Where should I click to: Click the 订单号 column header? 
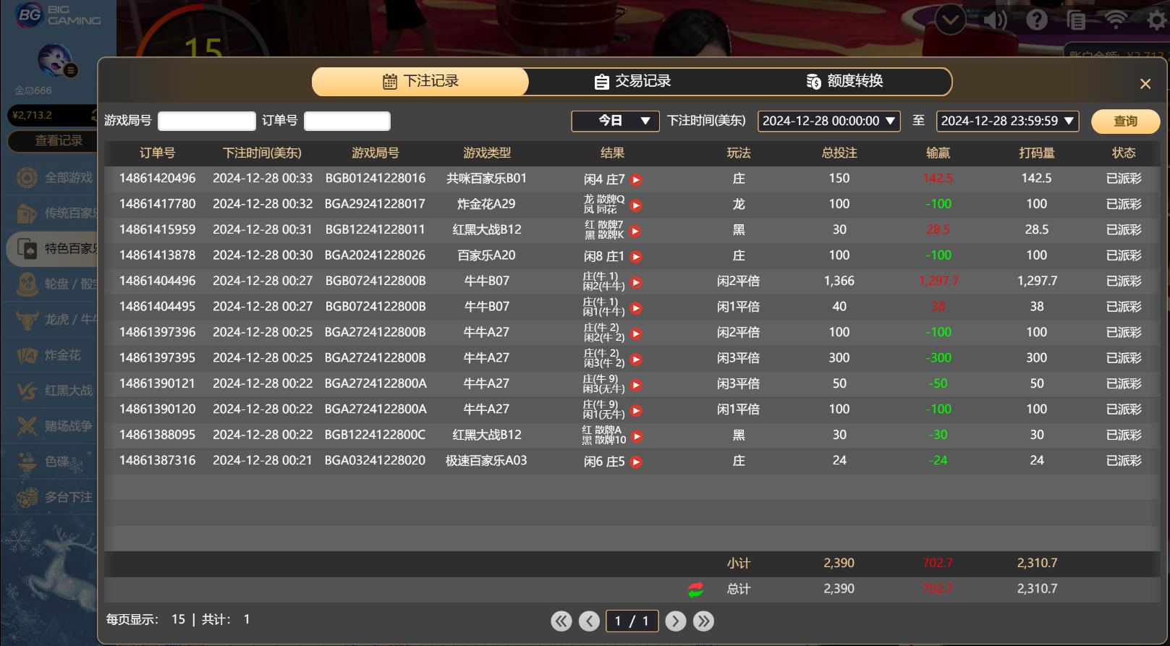pyautogui.click(x=157, y=153)
